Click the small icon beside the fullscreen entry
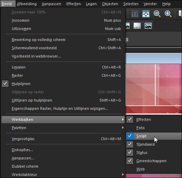Viewport: 182px width, 178px height. [127, 40]
